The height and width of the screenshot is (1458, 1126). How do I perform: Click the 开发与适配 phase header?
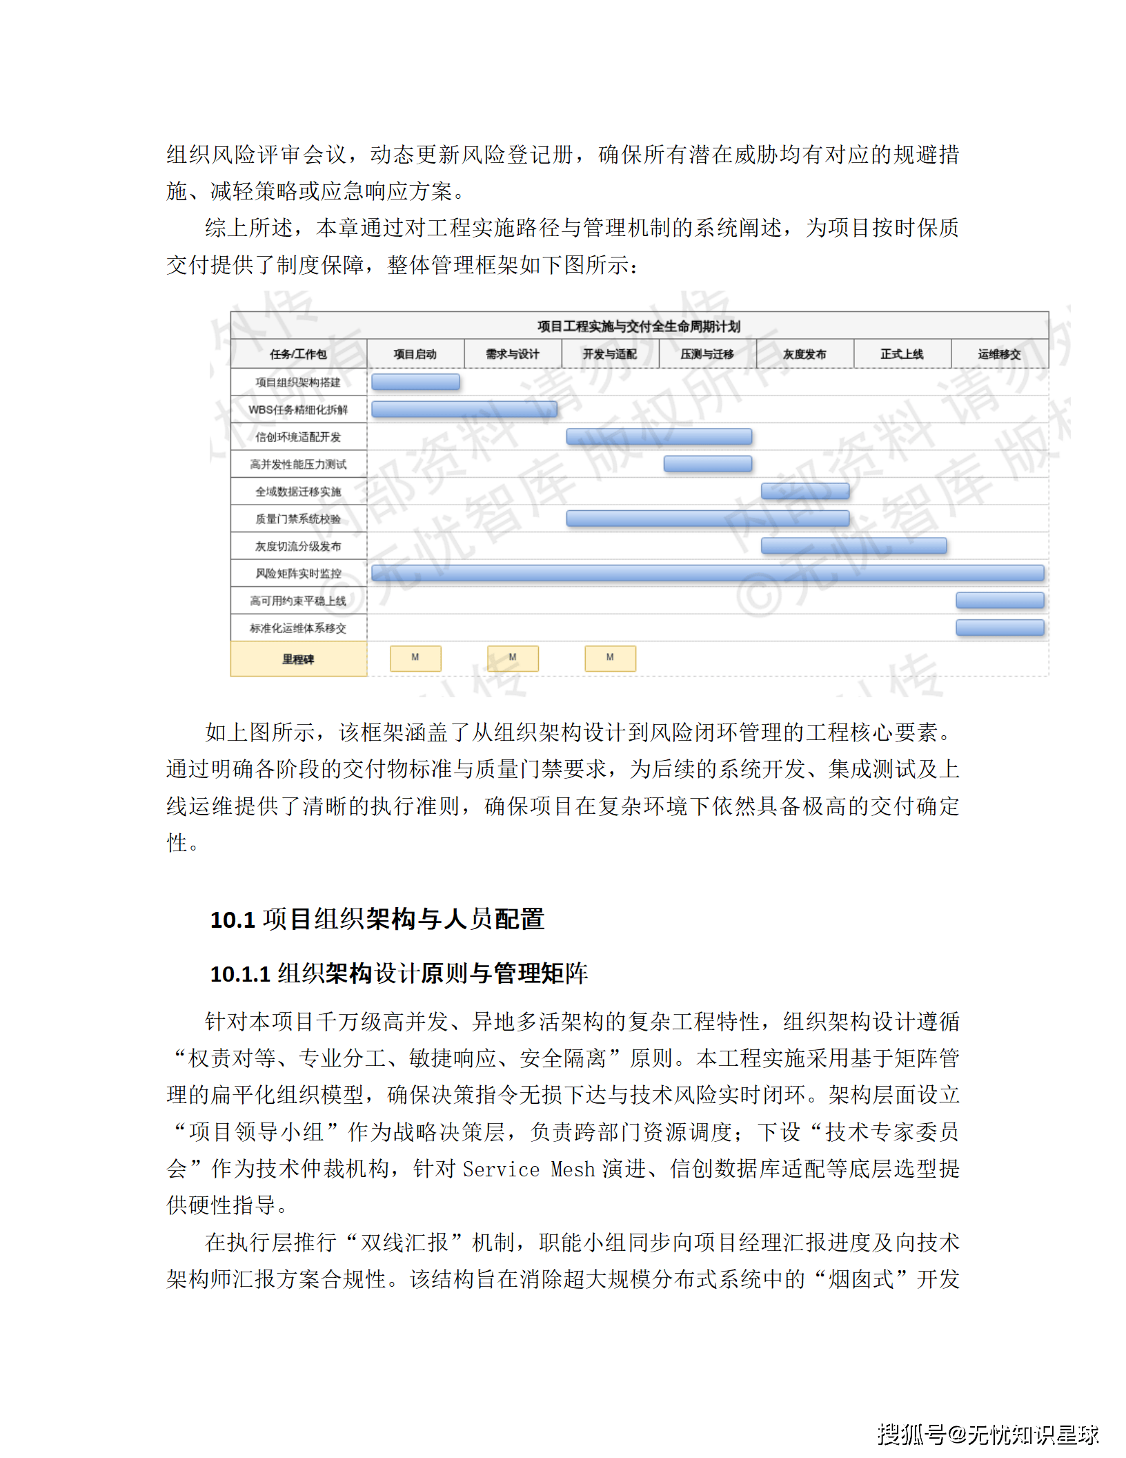(613, 353)
